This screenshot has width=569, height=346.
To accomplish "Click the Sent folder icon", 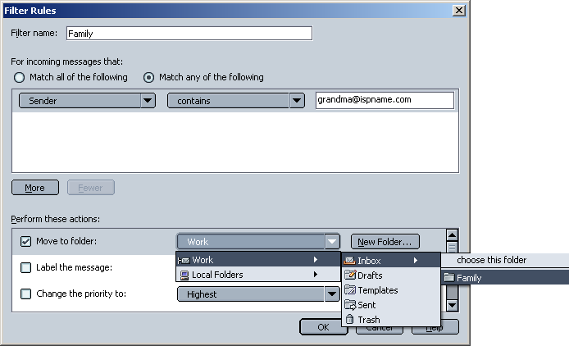I will (349, 305).
